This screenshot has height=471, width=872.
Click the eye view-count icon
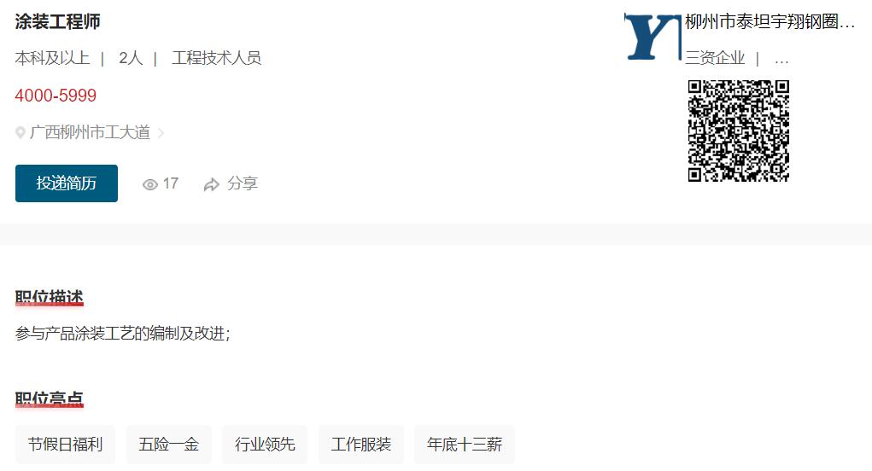[150, 184]
